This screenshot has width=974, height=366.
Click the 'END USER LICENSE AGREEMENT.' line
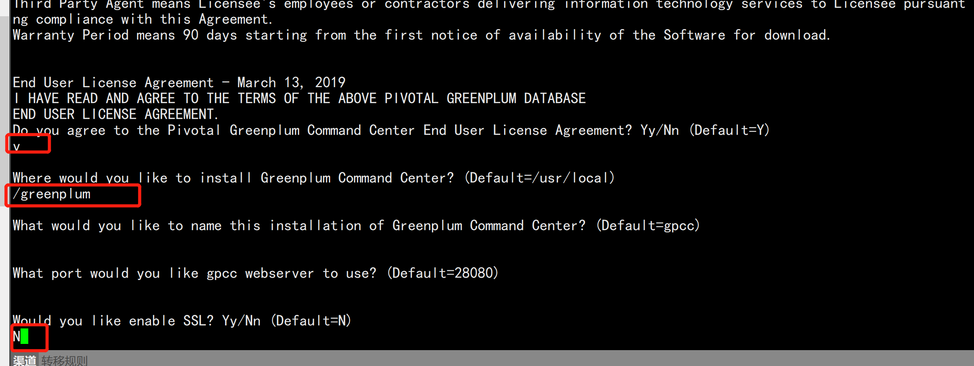[x=115, y=114]
